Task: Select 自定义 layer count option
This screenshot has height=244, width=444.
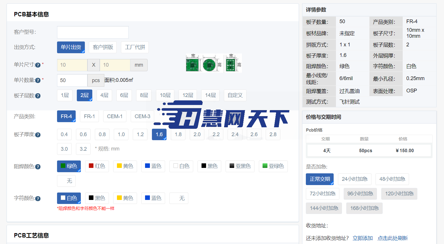Action: click(x=235, y=95)
